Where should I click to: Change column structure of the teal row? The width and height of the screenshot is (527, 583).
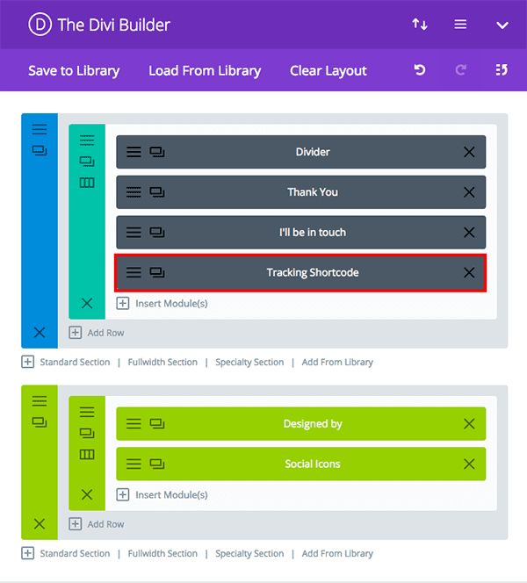[x=87, y=182]
